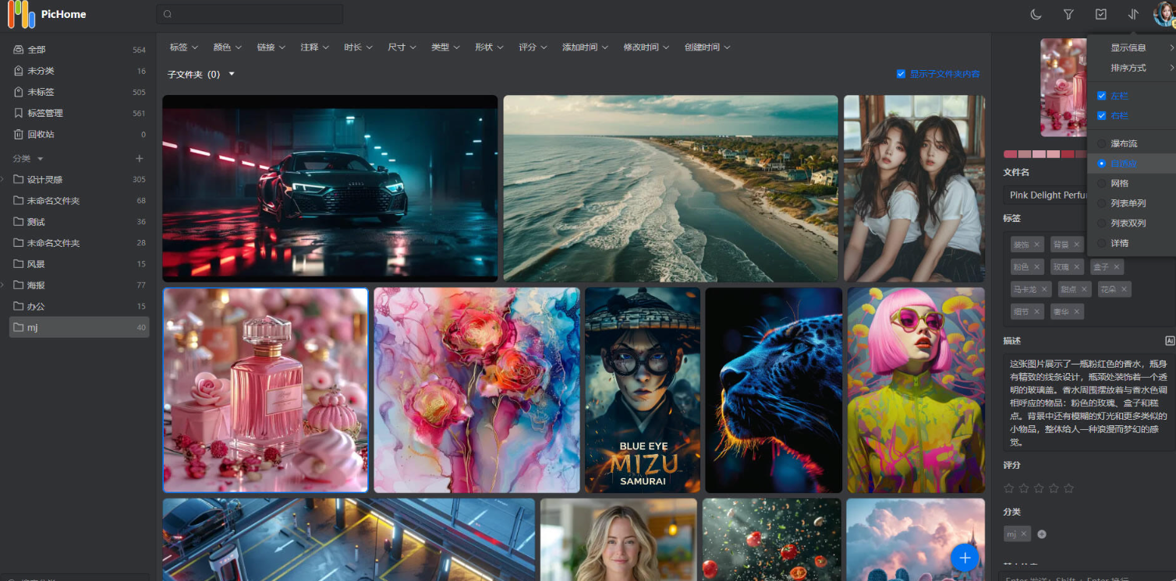Click the checkmark multi-select icon in header
The image size is (1176, 581).
click(x=1100, y=14)
